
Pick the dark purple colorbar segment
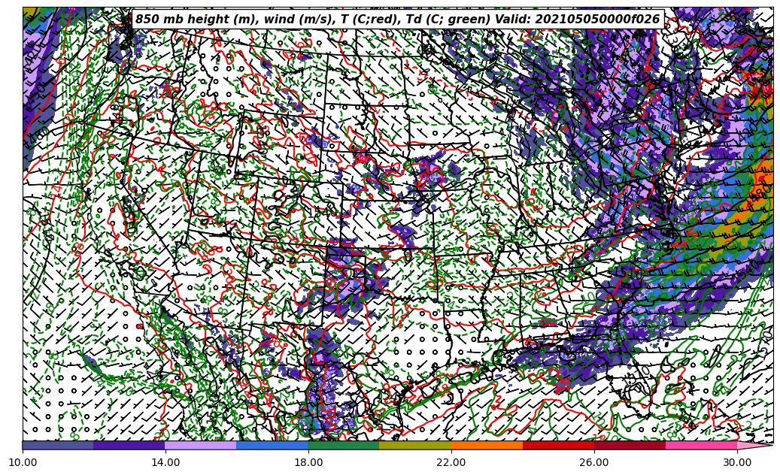click(129, 445)
